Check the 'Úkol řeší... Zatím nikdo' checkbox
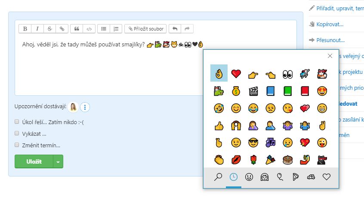 [17, 122]
